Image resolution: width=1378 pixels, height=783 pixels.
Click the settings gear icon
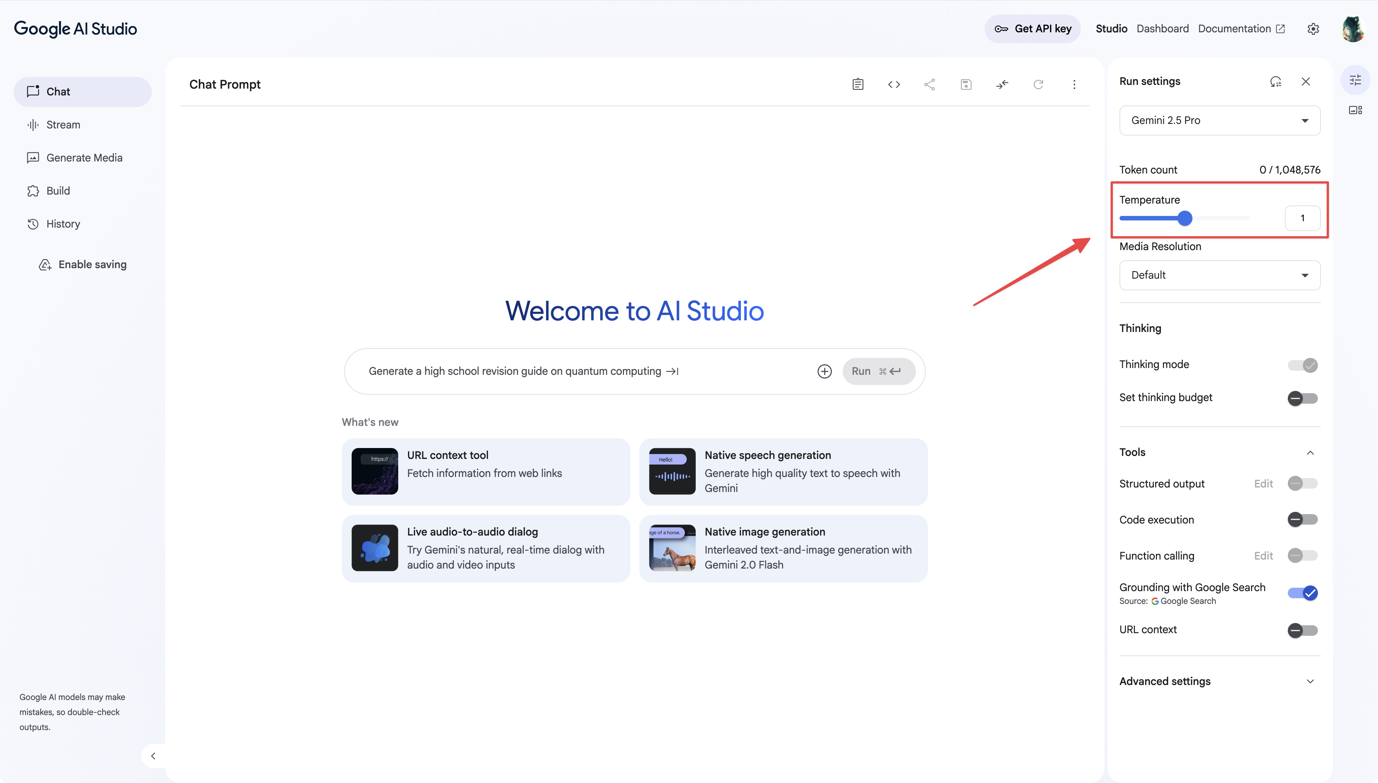point(1313,29)
